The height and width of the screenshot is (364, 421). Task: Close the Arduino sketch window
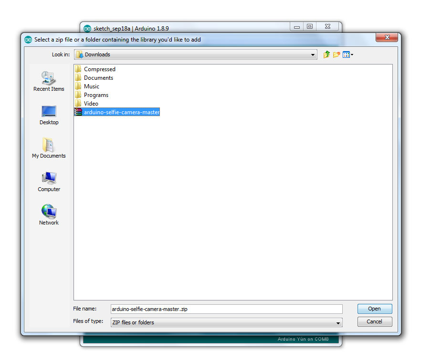point(327,27)
